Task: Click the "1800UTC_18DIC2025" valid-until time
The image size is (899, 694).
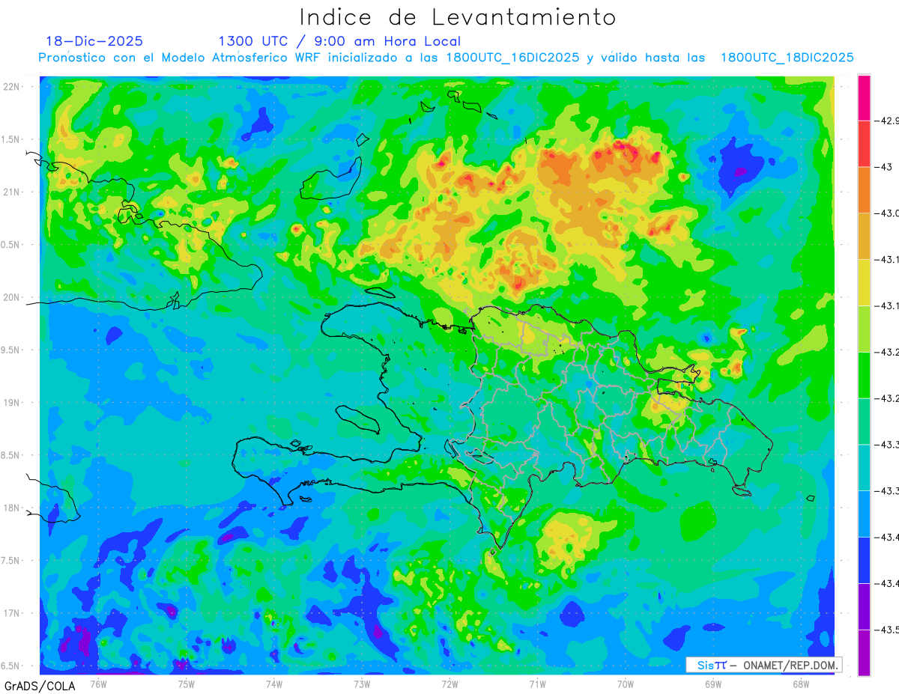Action: point(787,58)
